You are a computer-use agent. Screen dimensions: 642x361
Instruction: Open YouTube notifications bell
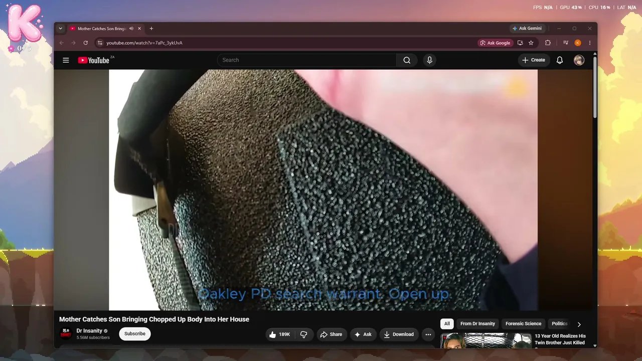pos(560,60)
